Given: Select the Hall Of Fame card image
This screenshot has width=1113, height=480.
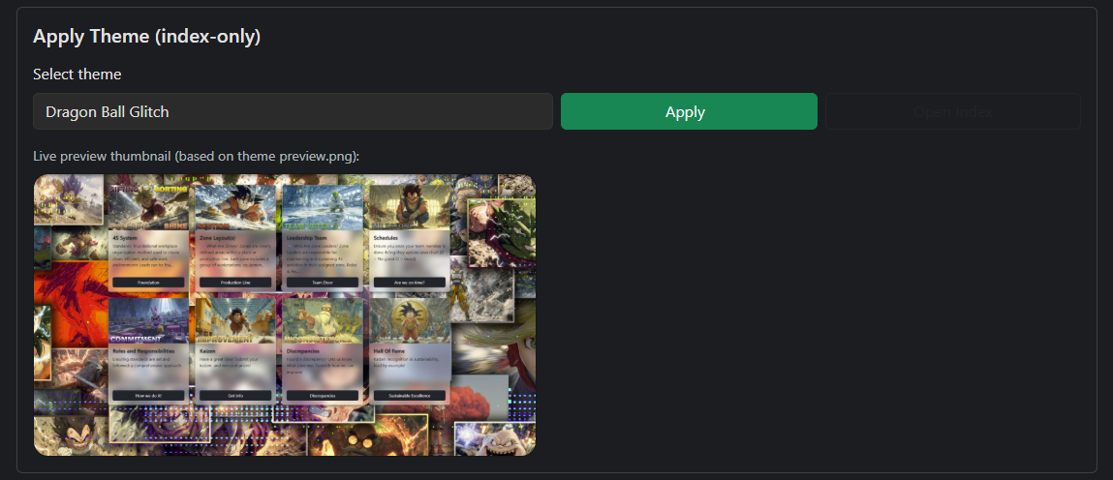Looking at the screenshot, I should [410, 320].
